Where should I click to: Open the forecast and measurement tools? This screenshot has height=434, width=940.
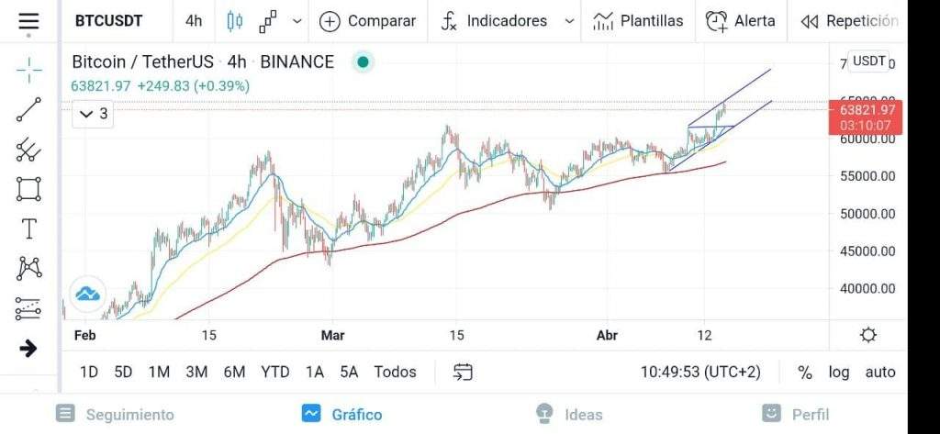[28, 308]
